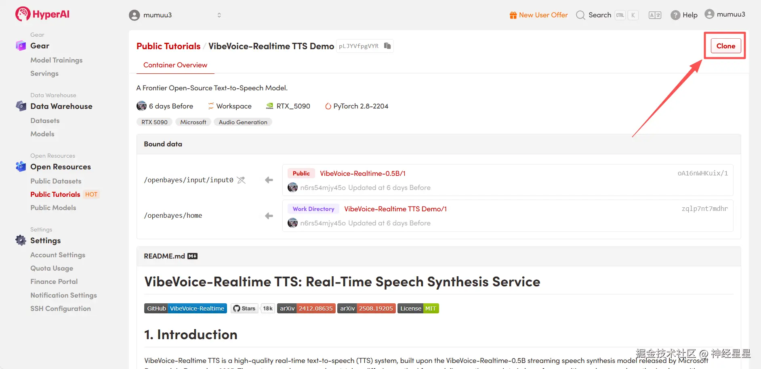
Task: Open Notification Settings
Action: (64, 295)
